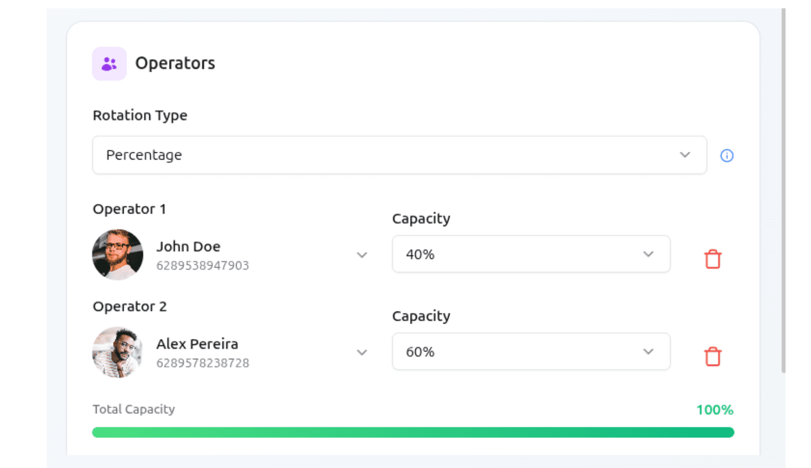This screenshot has width=811, height=468.
Task: Click the John Doe operator name
Action: pyautogui.click(x=188, y=246)
